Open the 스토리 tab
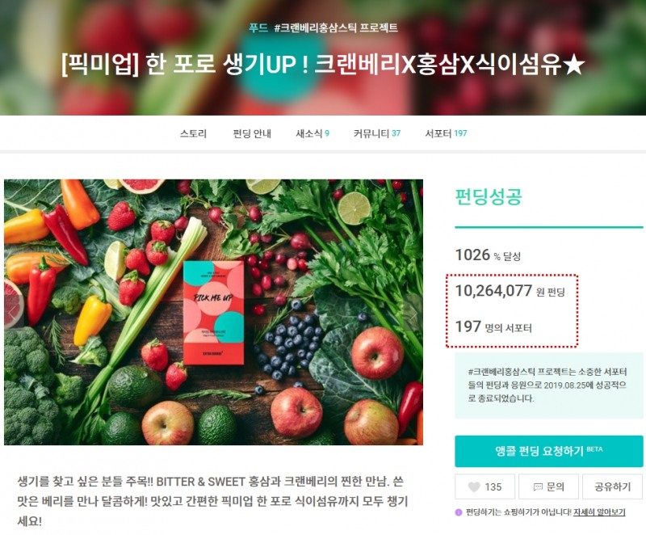646x535 pixels. [x=193, y=133]
